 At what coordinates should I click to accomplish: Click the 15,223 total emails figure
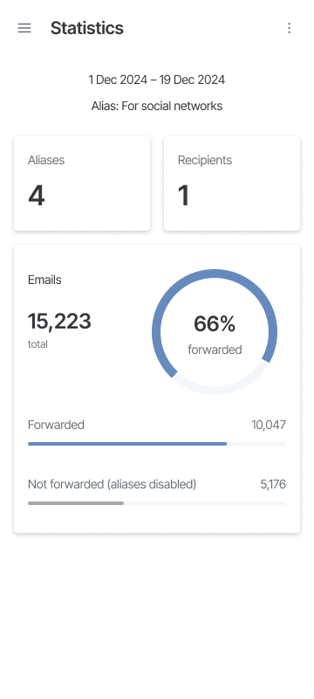tap(59, 322)
